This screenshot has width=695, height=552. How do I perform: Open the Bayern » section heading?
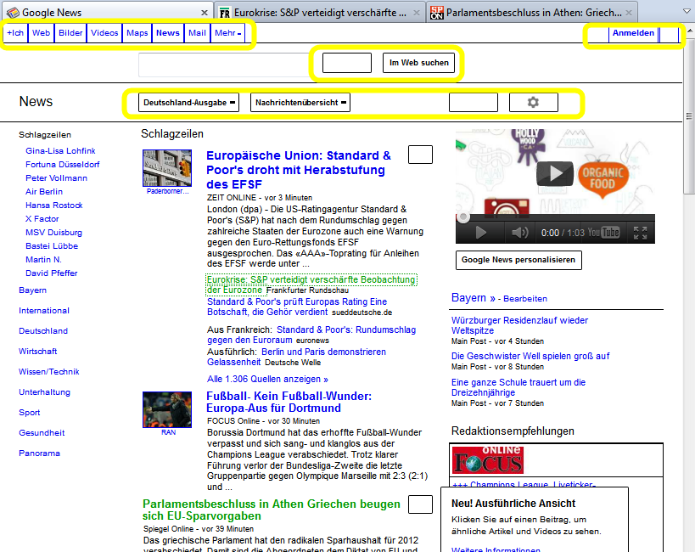[473, 298]
